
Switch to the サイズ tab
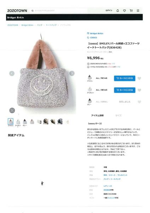118,115
